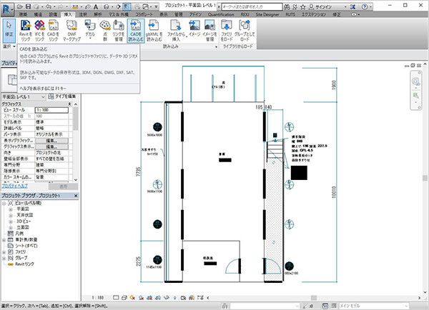Click the Undo arrow in quick access toolbar

[x=49, y=6]
